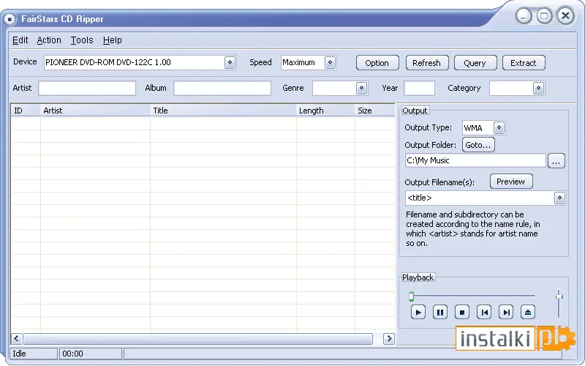Expand the Category dropdown
The width and height of the screenshot is (585, 366).
point(538,88)
